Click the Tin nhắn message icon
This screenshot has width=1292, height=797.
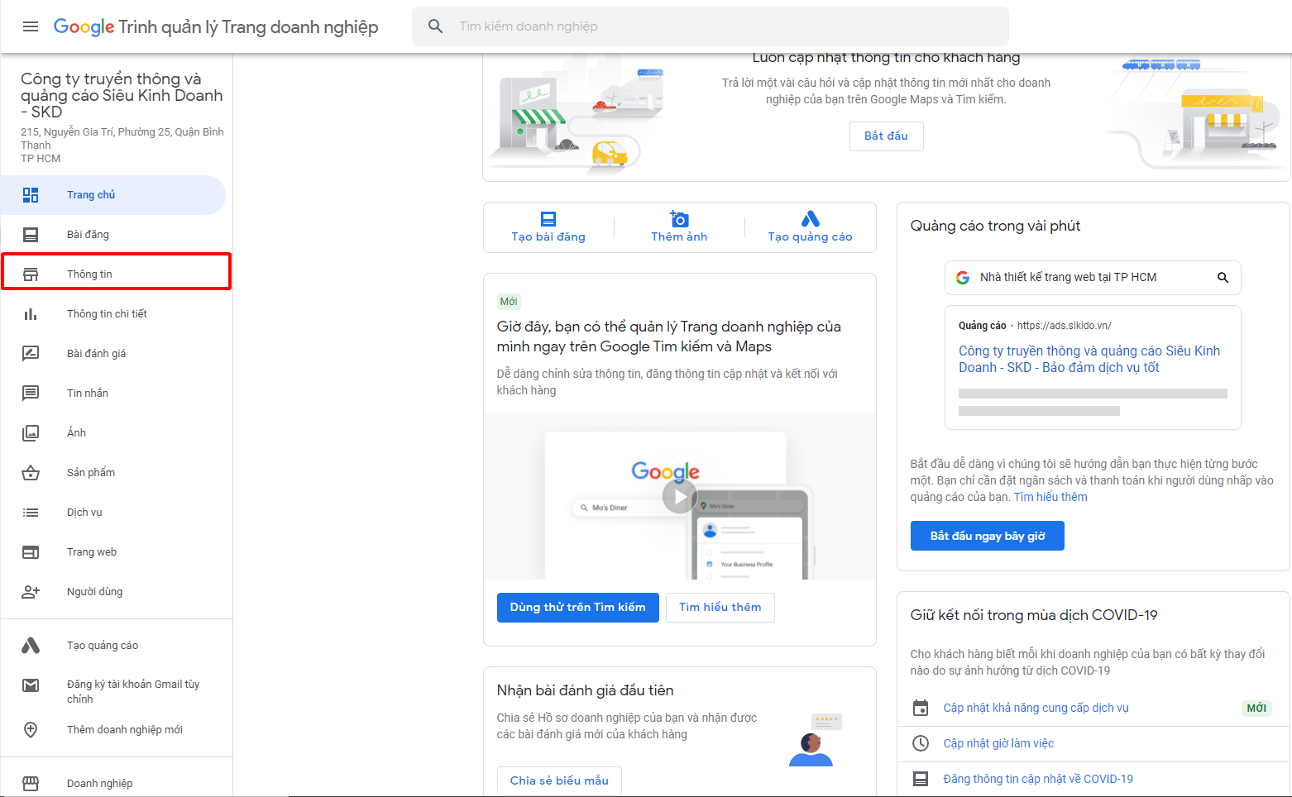pos(31,394)
